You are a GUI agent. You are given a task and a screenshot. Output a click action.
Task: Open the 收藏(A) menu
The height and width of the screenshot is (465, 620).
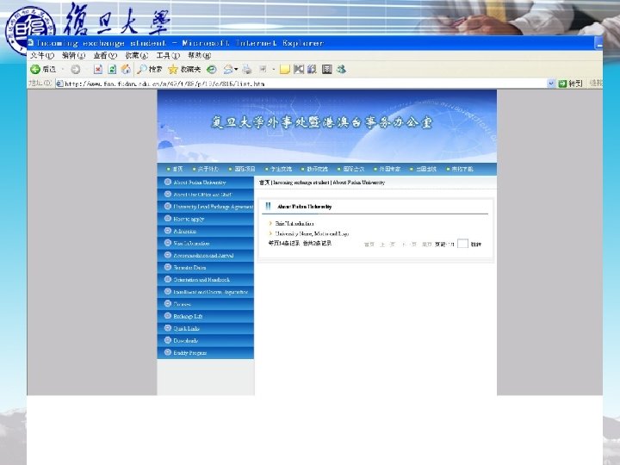tap(137, 55)
